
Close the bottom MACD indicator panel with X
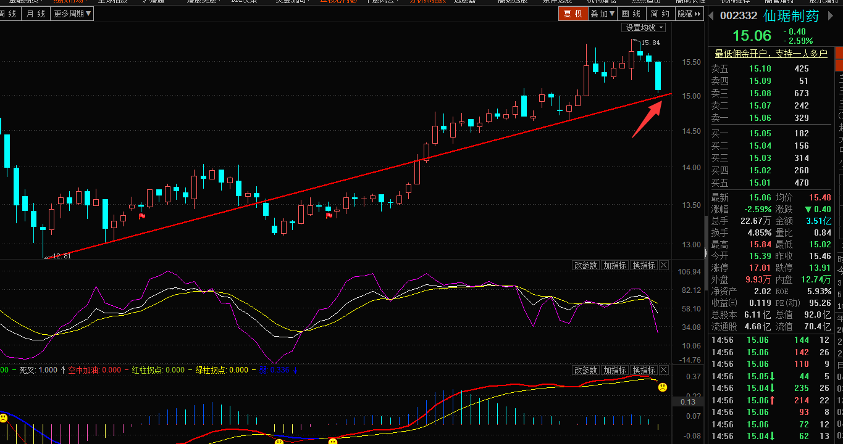664,370
